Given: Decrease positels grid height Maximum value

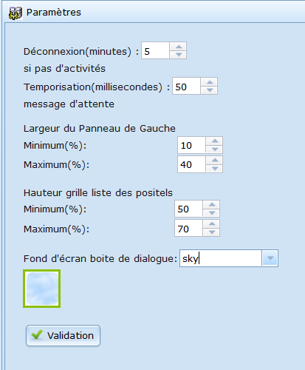Looking at the screenshot, I should pyautogui.click(x=212, y=232).
